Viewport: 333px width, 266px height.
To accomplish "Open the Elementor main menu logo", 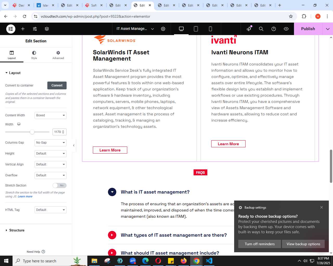I will point(11,29).
